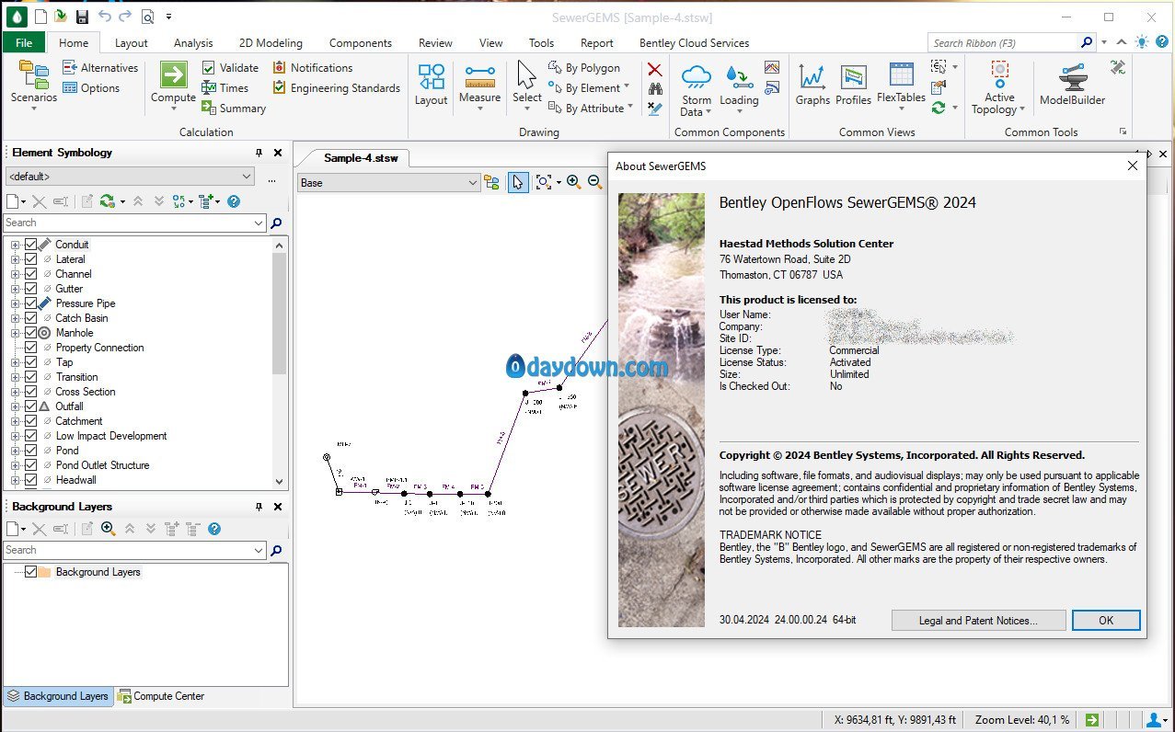Click the Background Layers help icon
The image size is (1175, 732).
pos(214,529)
